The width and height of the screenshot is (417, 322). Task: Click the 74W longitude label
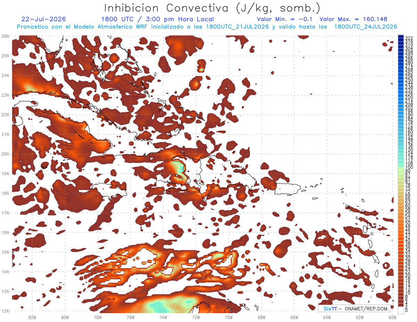coord(163,317)
